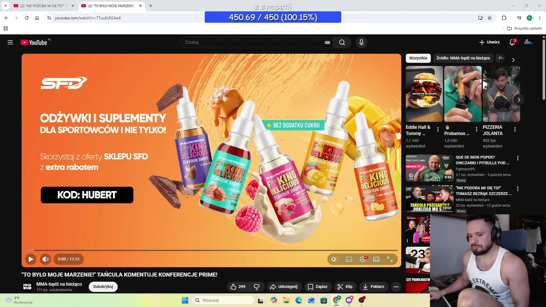This screenshot has height=307, width=546.
Task: Open the MMA-bądź na bieżąco channel link
Action: [x=59, y=284]
